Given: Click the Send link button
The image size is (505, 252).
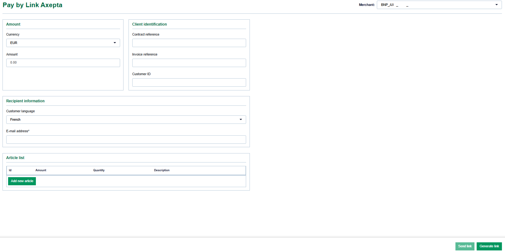Looking at the screenshot, I should click(464, 246).
